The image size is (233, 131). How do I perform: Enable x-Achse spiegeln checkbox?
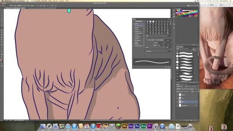click(x=146, y=40)
